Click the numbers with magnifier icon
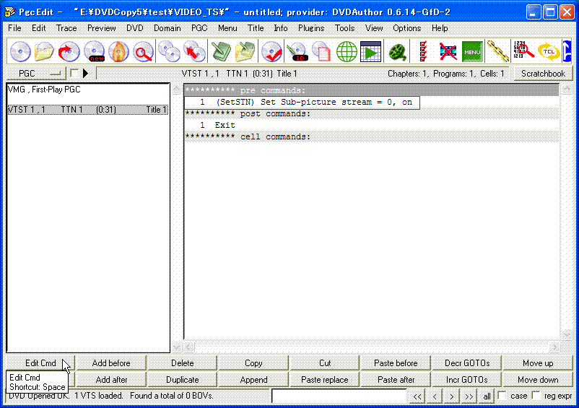 pos(523,51)
